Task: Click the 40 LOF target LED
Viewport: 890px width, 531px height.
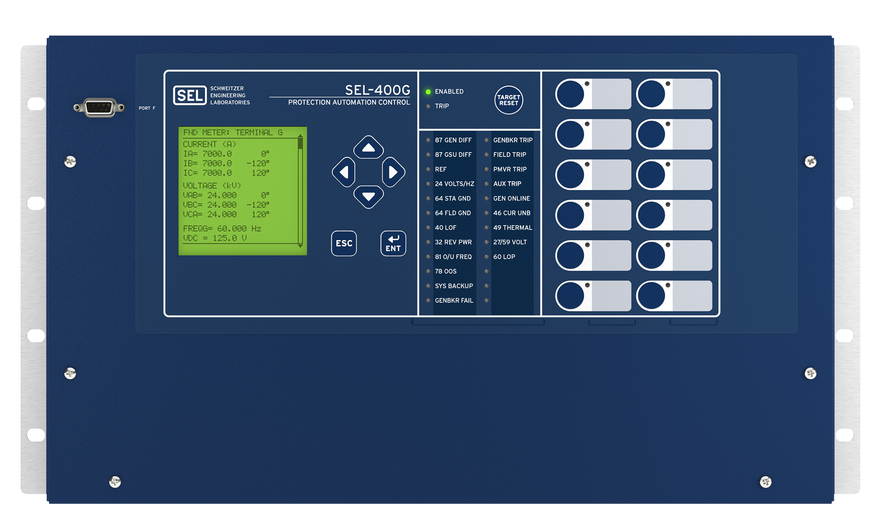Action: pos(428,228)
